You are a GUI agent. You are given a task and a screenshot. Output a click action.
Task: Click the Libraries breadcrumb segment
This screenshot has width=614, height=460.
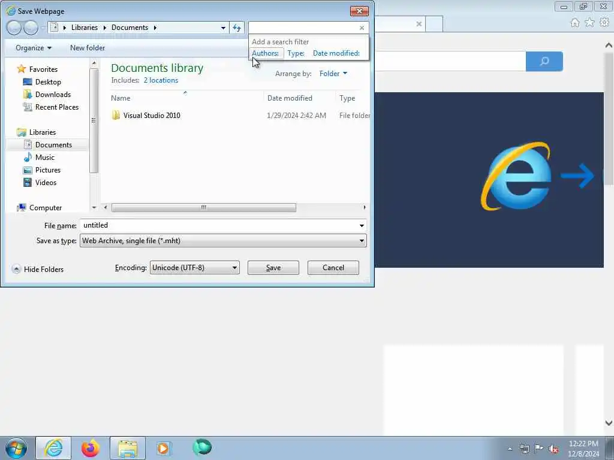[x=84, y=28]
